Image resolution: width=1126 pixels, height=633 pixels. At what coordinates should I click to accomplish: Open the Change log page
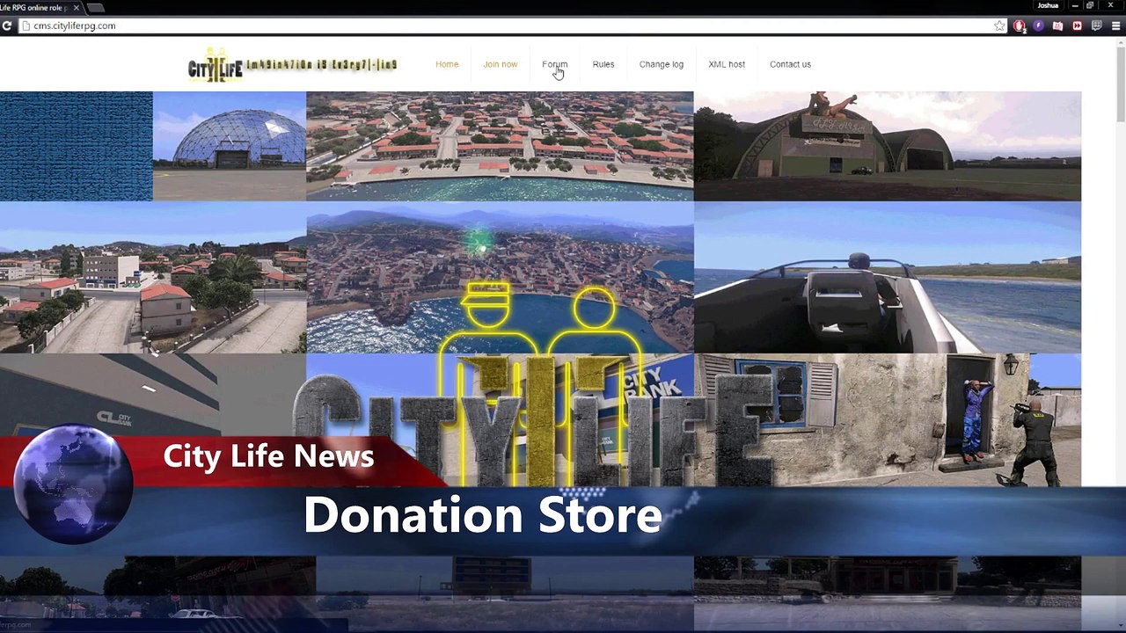coord(662,64)
